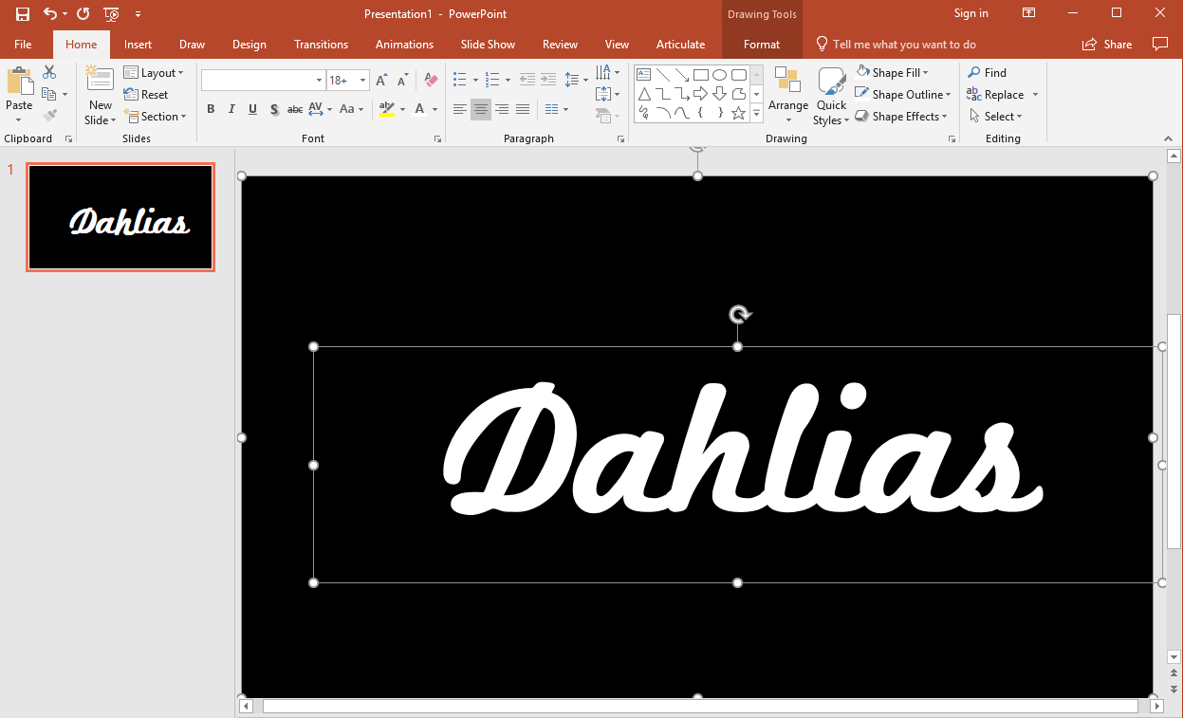Toggle Italic formatting

click(x=231, y=109)
